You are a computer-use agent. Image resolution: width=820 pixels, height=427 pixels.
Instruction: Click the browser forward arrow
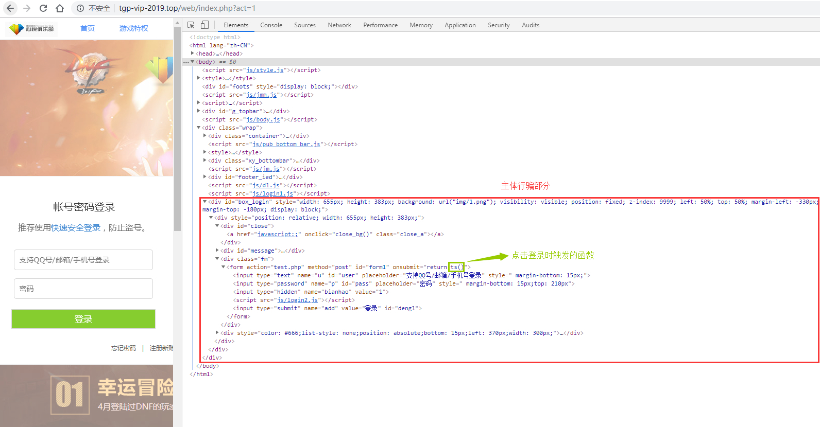pos(27,8)
